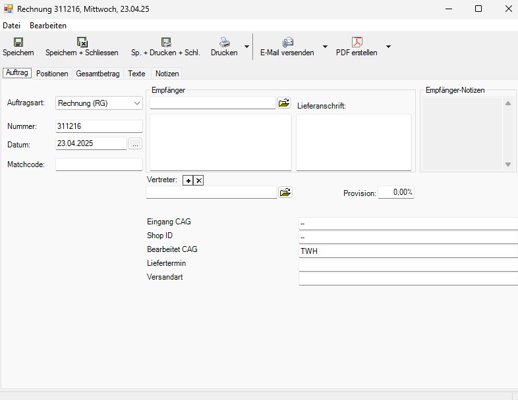The image size is (518, 400).
Task: Switch to the Gesamtbetrag tab
Action: tap(98, 74)
